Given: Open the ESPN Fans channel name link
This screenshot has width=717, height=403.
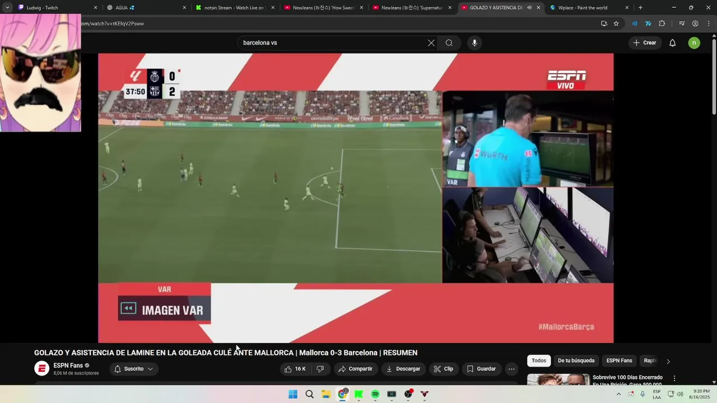Looking at the screenshot, I should point(68,365).
